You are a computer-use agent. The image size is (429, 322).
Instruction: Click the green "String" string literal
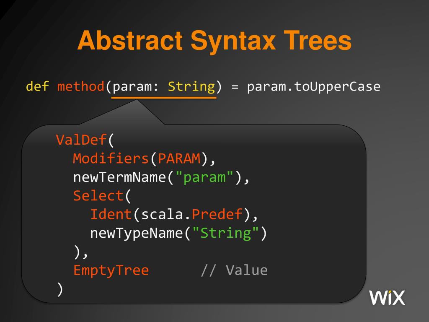tap(225, 233)
